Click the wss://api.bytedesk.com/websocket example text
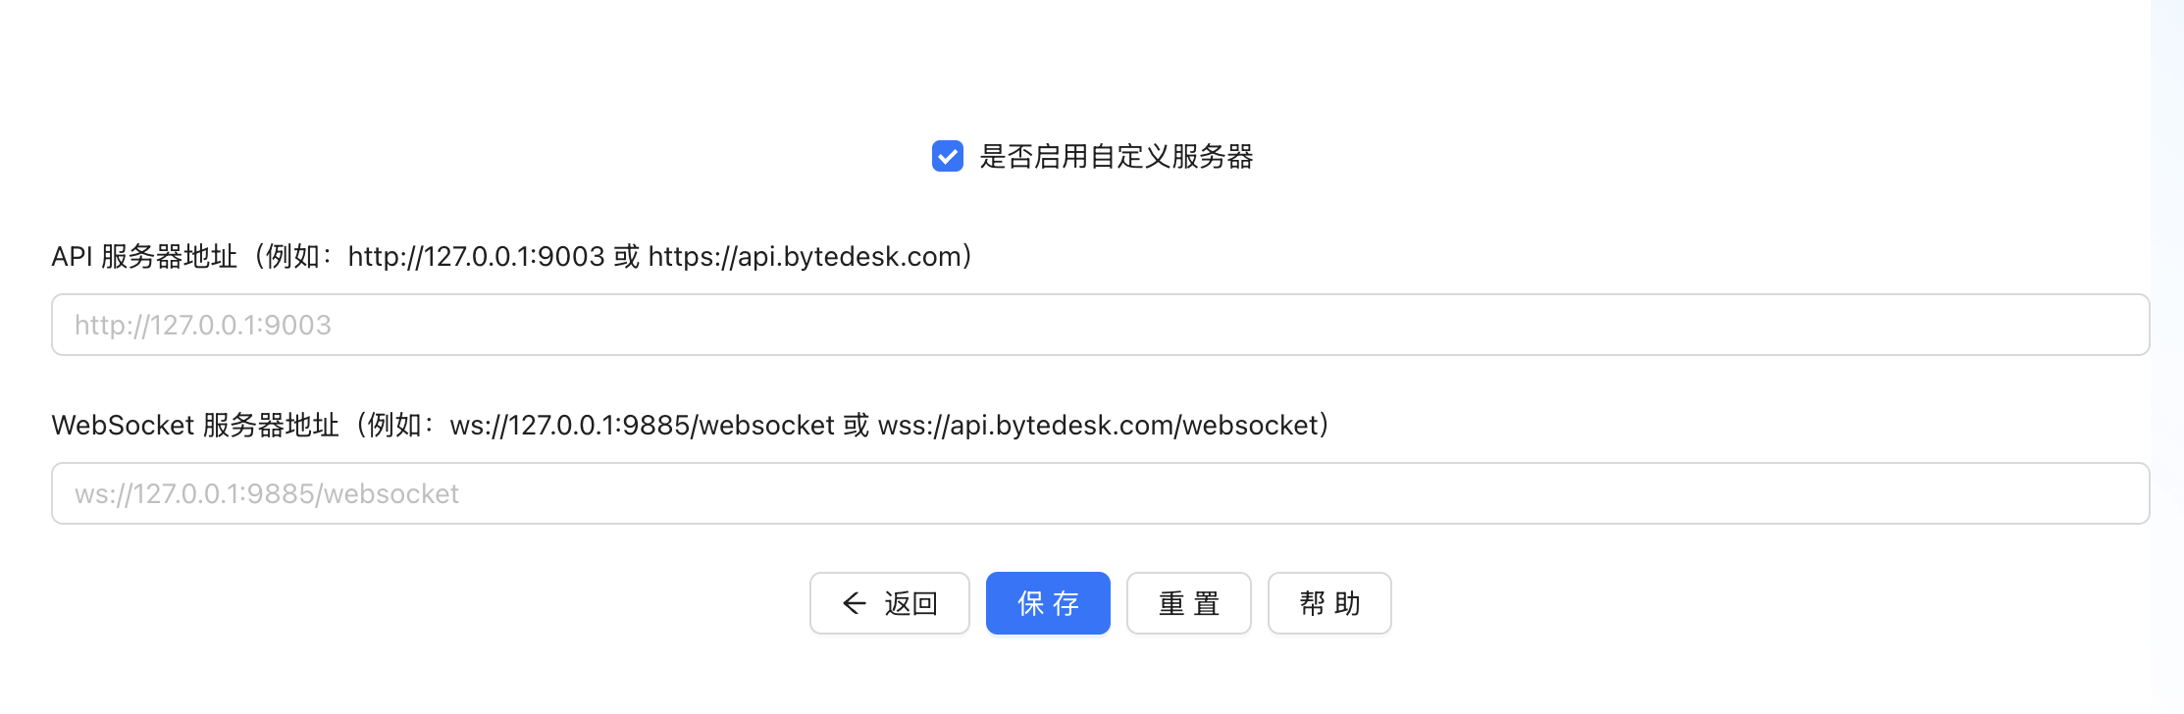Viewport: 2184px width, 714px height. point(1098,426)
